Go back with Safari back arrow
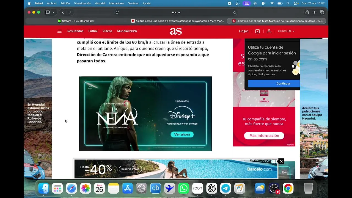352x198 pixels. [63, 12]
